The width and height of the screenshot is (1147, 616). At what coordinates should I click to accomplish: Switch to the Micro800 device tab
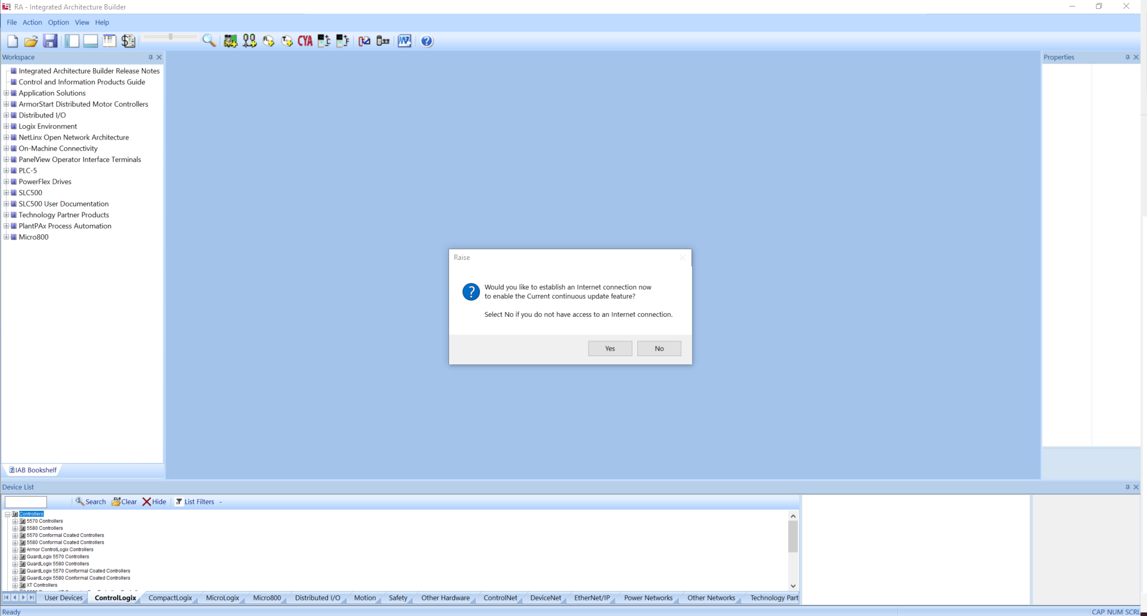[x=267, y=598]
